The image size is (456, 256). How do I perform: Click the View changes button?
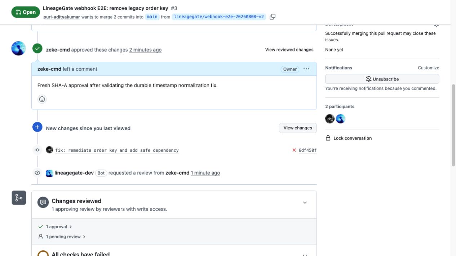coord(298,128)
